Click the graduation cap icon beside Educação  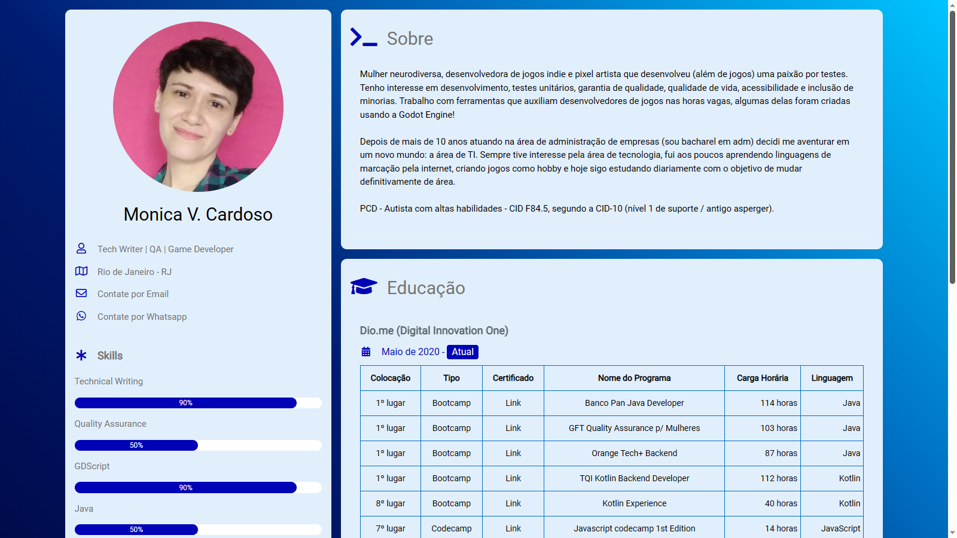coord(364,286)
